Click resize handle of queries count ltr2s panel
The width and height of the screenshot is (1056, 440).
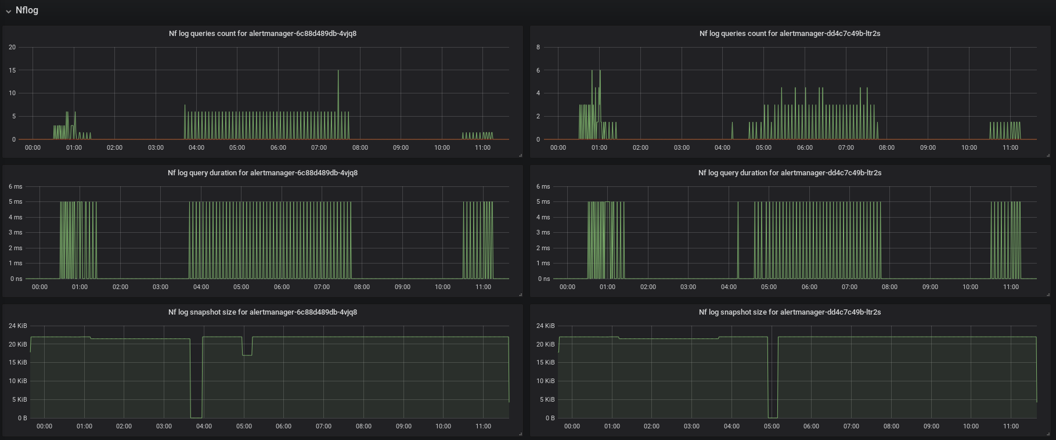click(x=1048, y=155)
